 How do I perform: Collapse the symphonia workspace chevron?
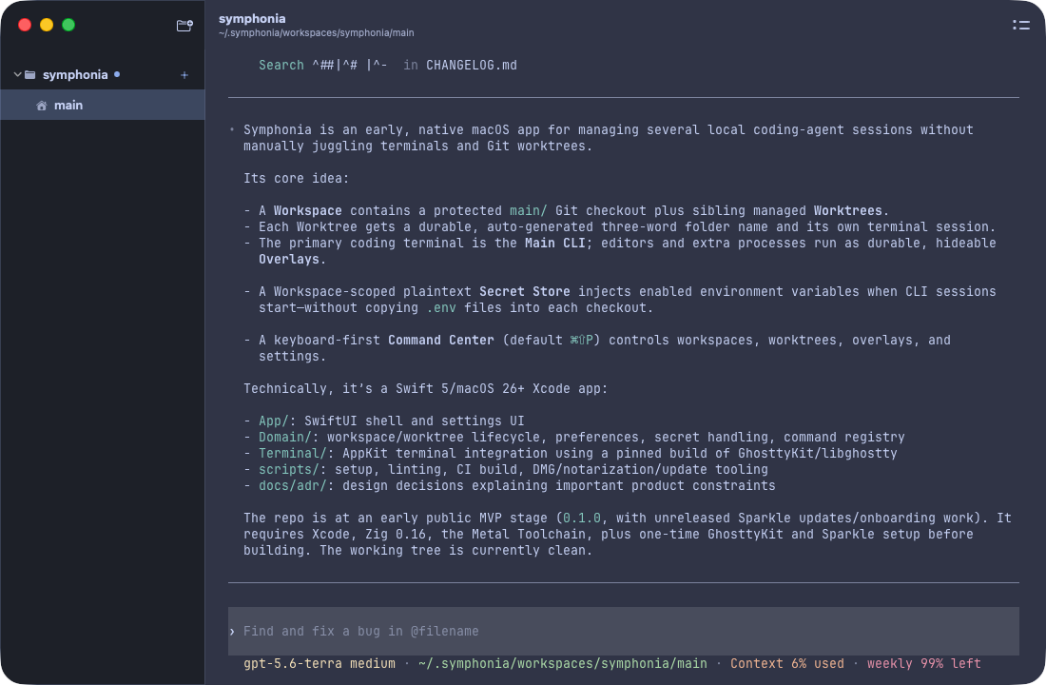pyautogui.click(x=17, y=75)
